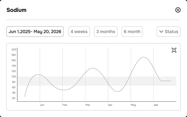
Task: Click the chevron arrow beside Status
Action: coord(161,32)
